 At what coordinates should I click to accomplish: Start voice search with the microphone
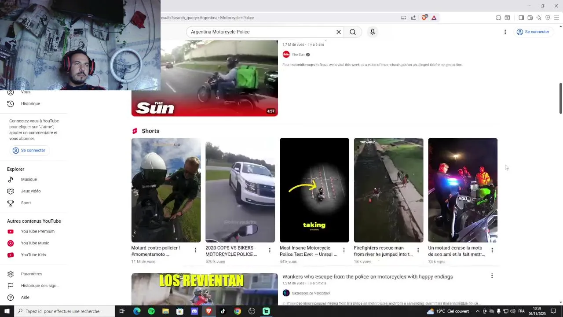coord(373,32)
